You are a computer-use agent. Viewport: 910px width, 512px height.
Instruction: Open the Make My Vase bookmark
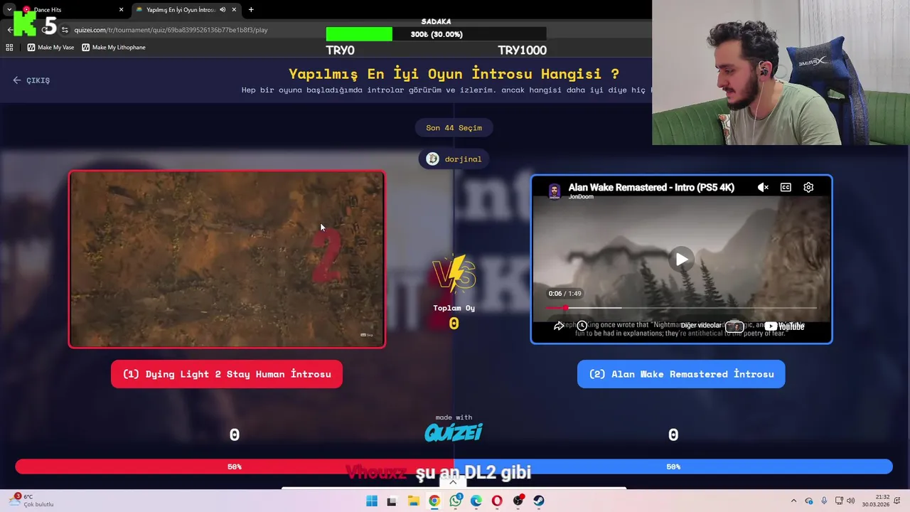tap(50, 48)
